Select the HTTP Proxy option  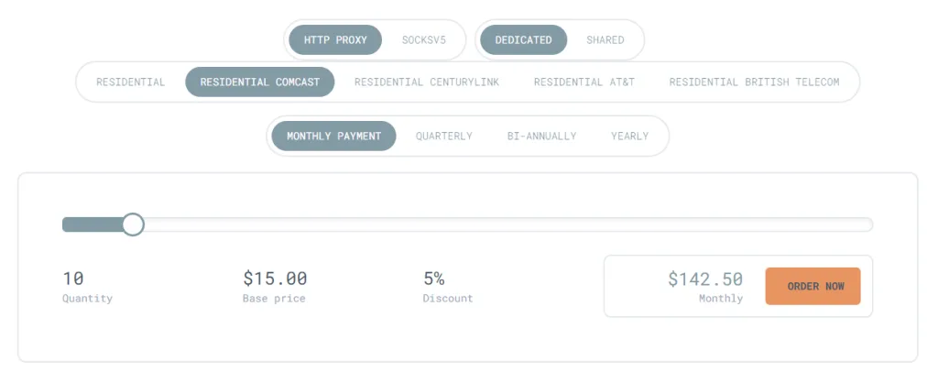335,40
